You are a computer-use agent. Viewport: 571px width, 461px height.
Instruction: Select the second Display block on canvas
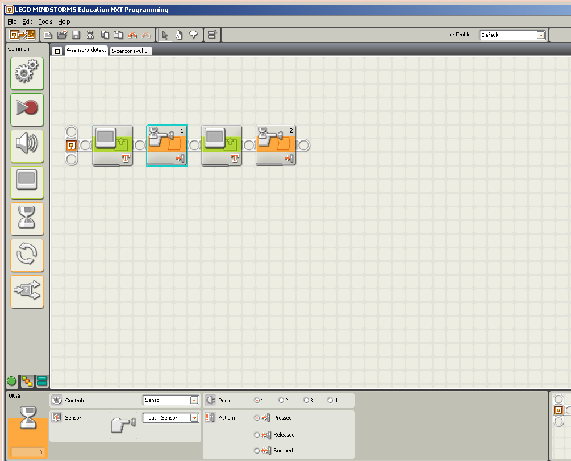click(x=222, y=146)
